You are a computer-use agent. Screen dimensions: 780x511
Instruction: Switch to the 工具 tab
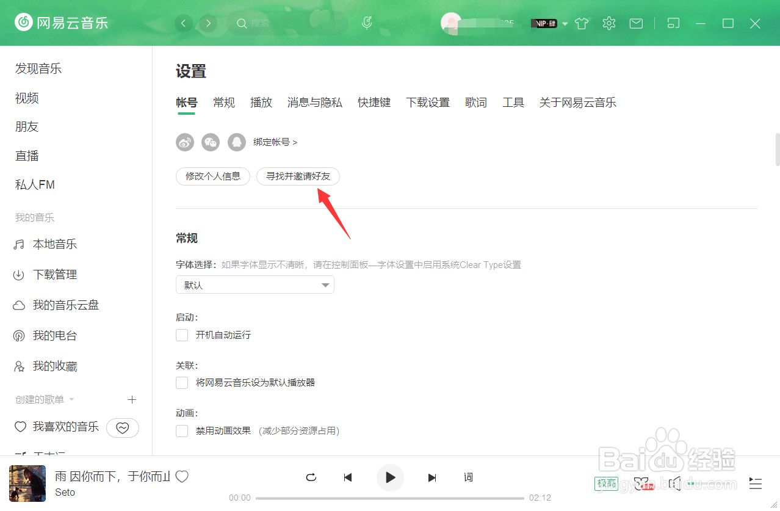click(513, 103)
